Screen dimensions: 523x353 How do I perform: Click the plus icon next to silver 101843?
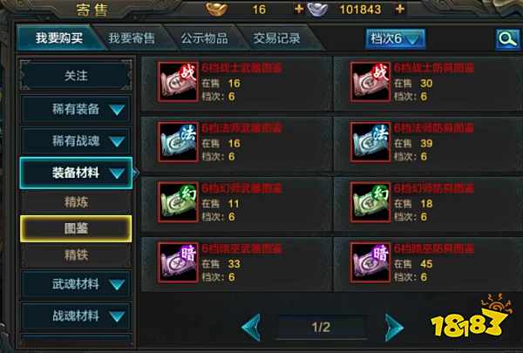pos(399,9)
